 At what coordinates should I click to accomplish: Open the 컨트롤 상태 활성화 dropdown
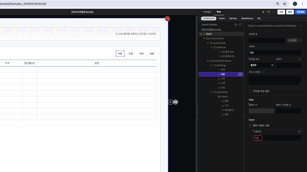[261, 65]
